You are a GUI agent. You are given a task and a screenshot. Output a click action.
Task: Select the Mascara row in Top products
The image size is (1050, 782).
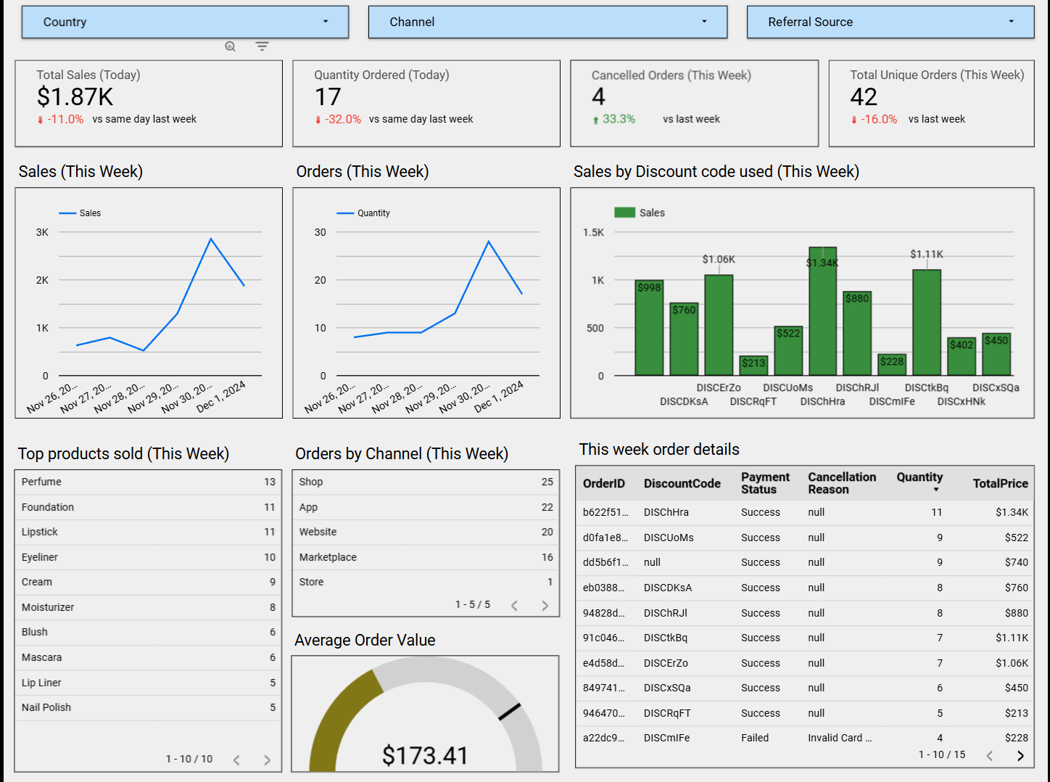(148, 657)
